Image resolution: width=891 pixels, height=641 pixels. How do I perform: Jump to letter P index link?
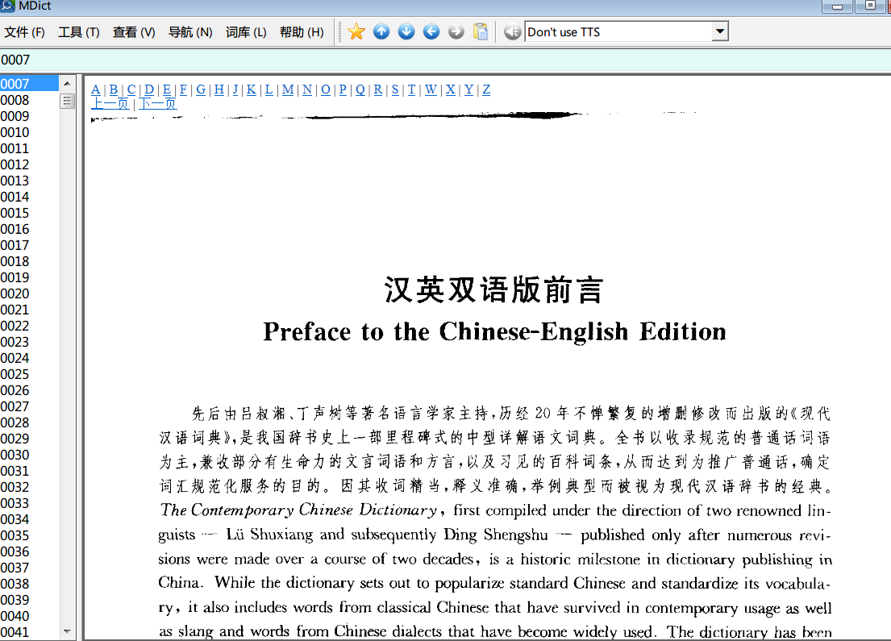(343, 89)
